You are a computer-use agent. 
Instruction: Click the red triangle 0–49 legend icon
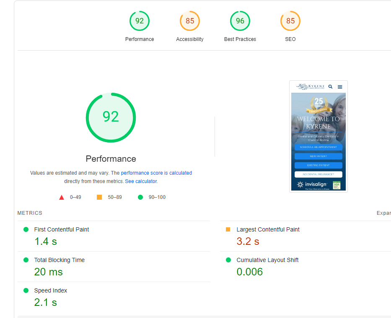tap(62, 197)
